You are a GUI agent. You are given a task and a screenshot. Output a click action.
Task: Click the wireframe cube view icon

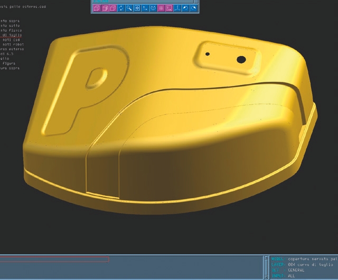tap(97, 8)
